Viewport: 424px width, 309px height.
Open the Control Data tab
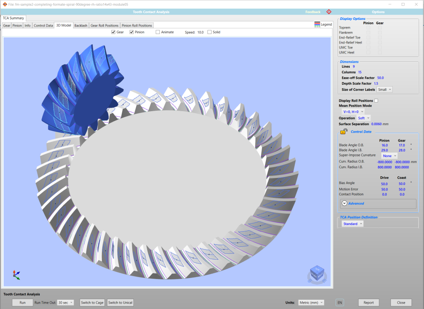click(x=43, y=25)
